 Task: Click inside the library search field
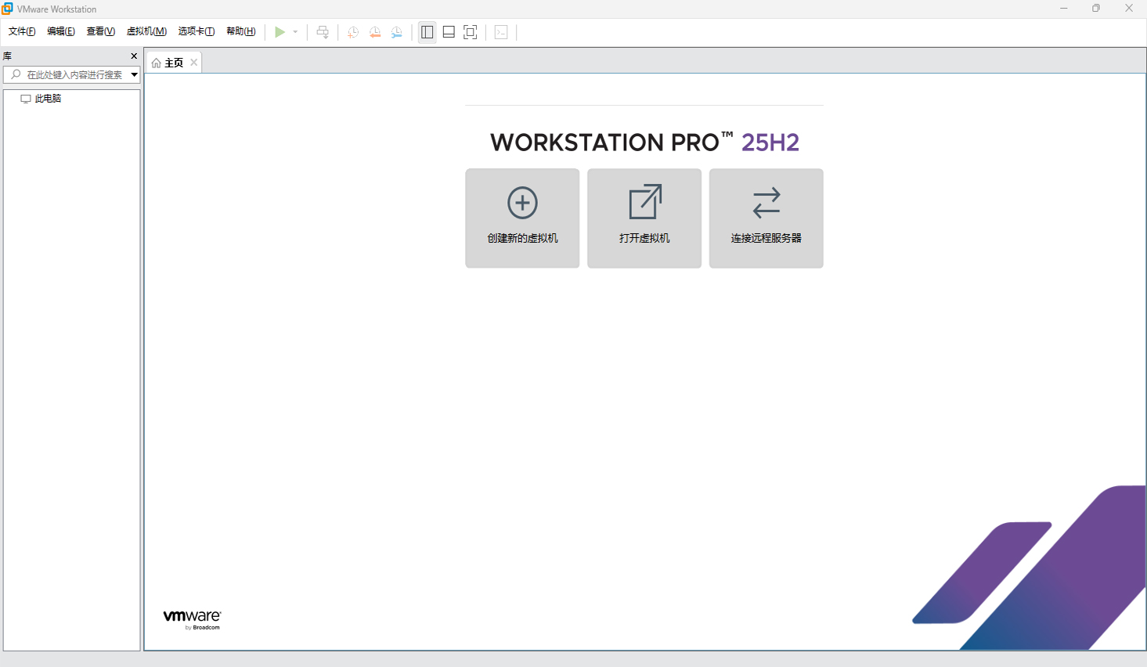click(x=70, y=74)
